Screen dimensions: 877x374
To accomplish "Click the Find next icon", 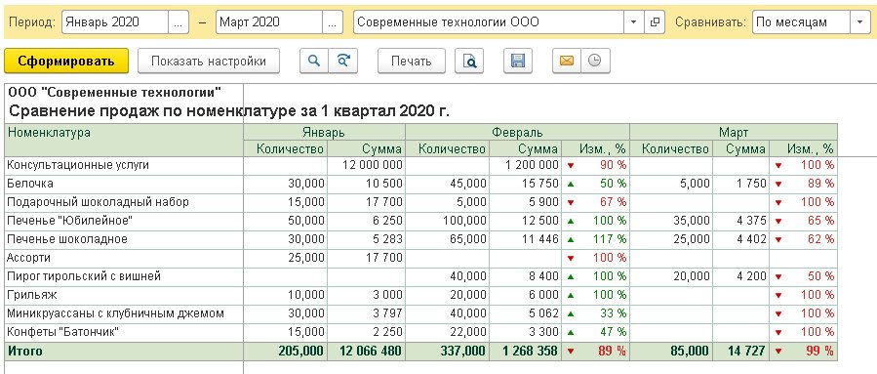I will pyautogui.click(x=343, y=61).
